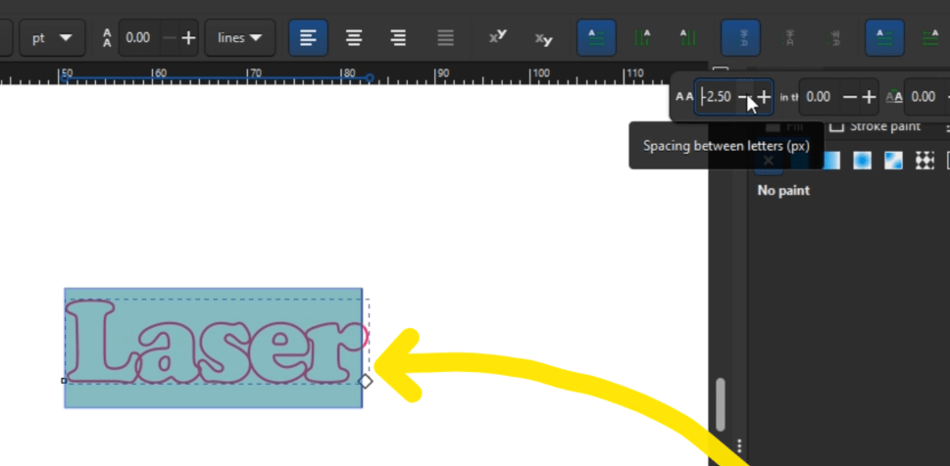Viewport: 950px width, 466px height.
Task: Decrease line spacing with minus button
Action: tap(169, 38)
